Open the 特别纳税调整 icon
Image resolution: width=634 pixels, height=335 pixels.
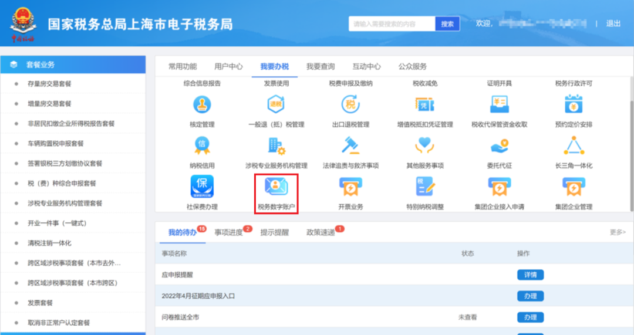[x=424, y=187]
